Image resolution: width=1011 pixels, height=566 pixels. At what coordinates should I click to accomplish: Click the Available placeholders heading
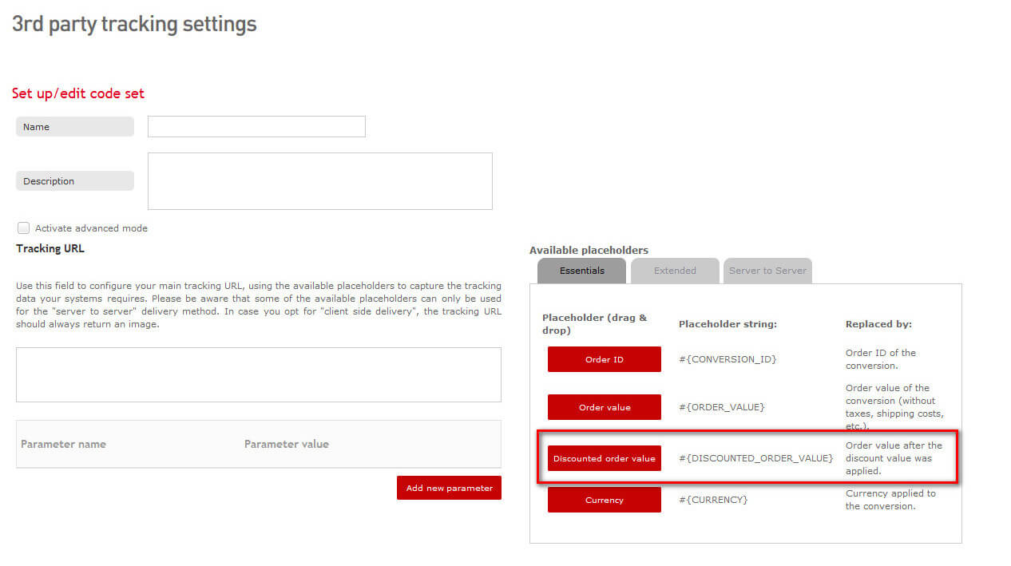[589, 250]
